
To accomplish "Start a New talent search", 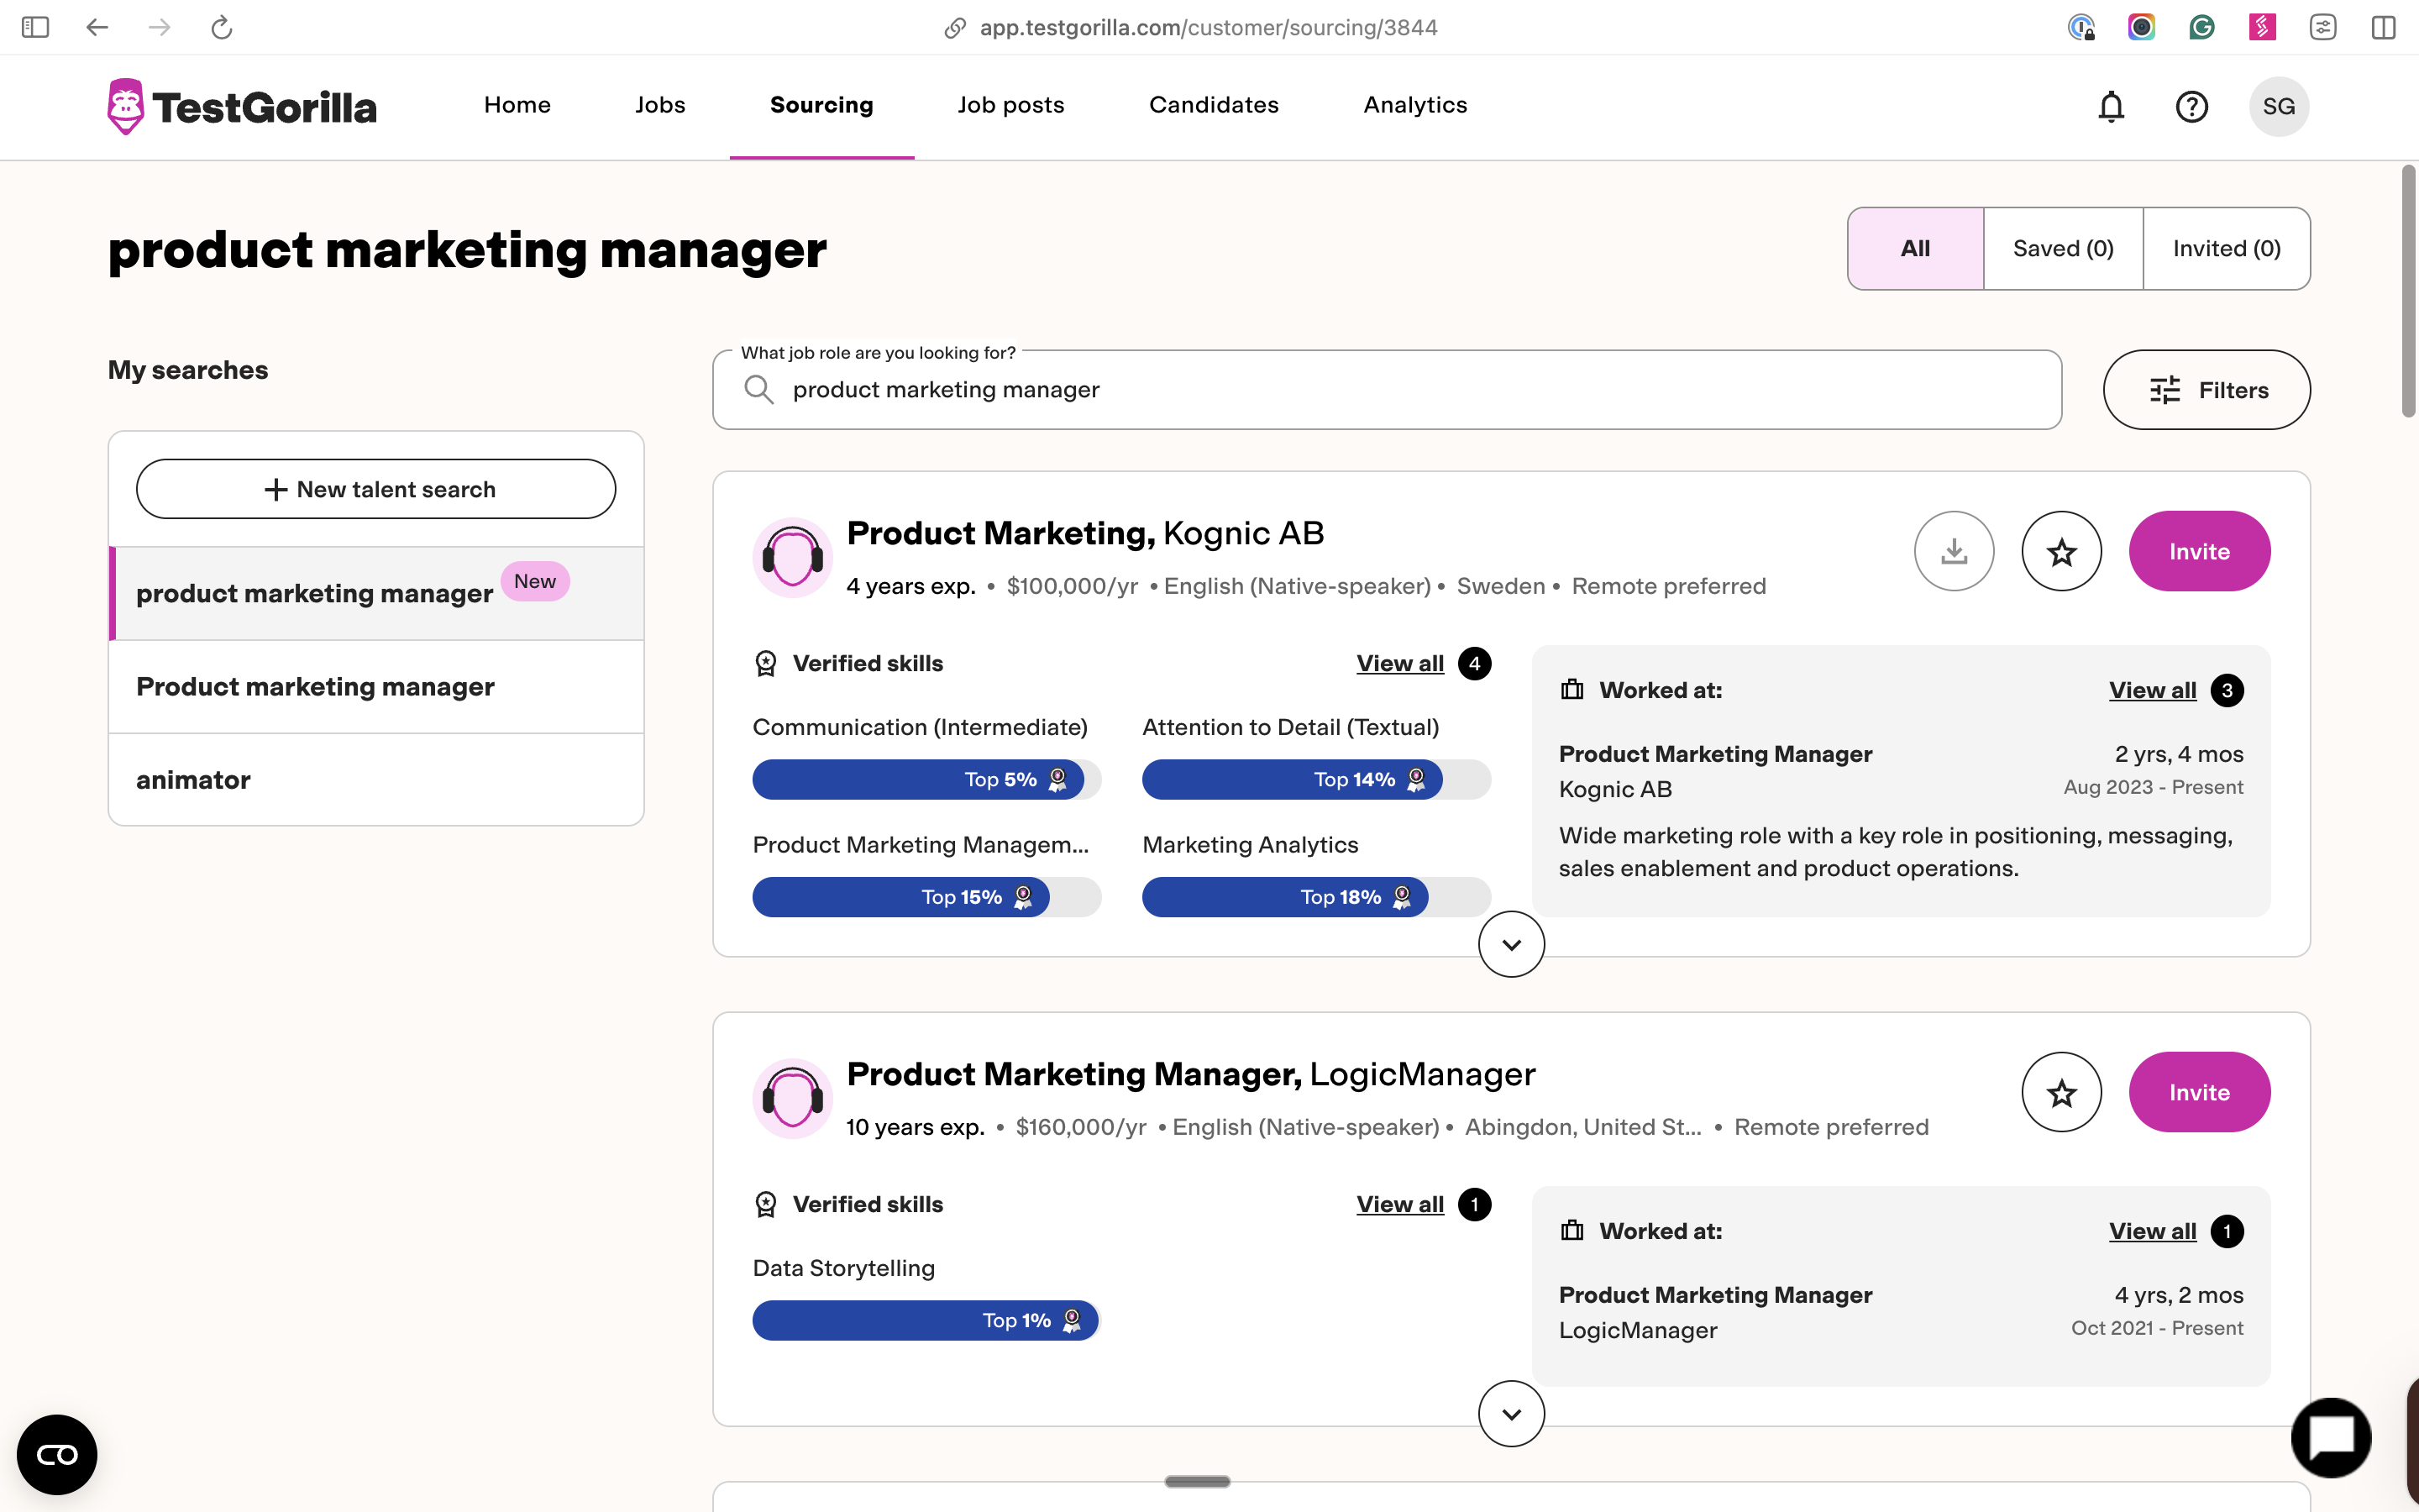I will [x=375, y=489].
